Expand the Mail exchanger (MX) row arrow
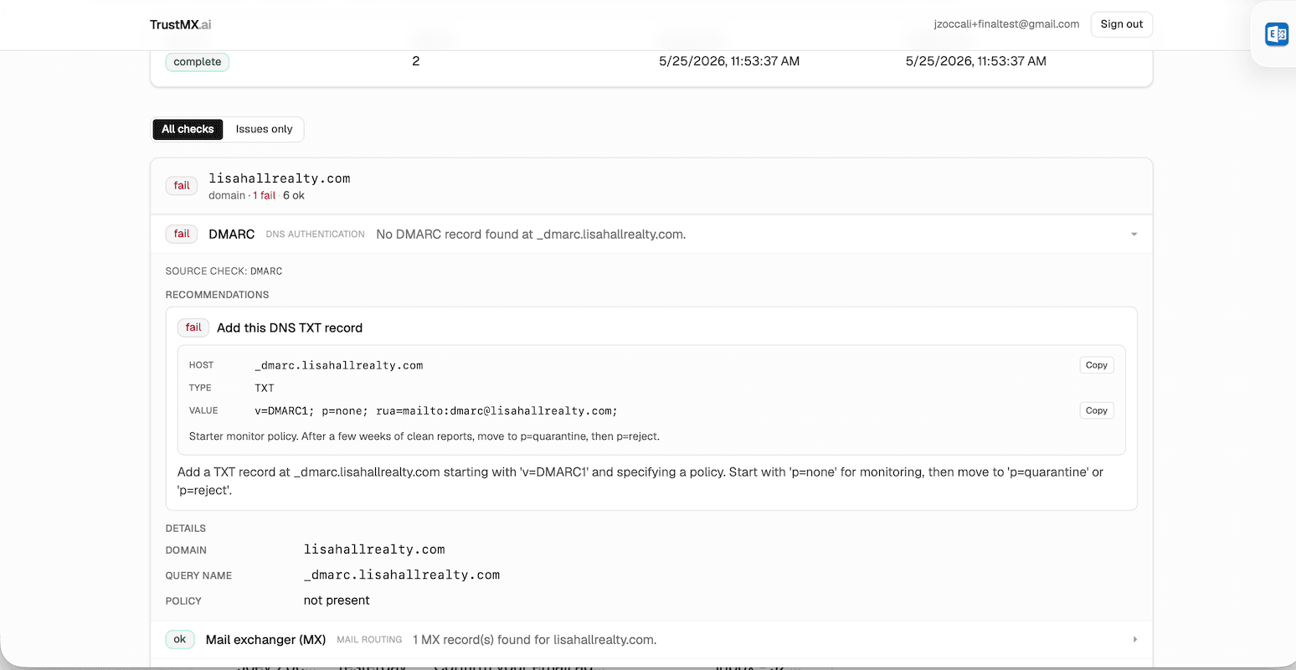1296x670 pixels. [x=1134, y=640]
